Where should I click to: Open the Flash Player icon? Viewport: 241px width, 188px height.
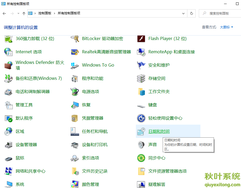pos(141,39)
